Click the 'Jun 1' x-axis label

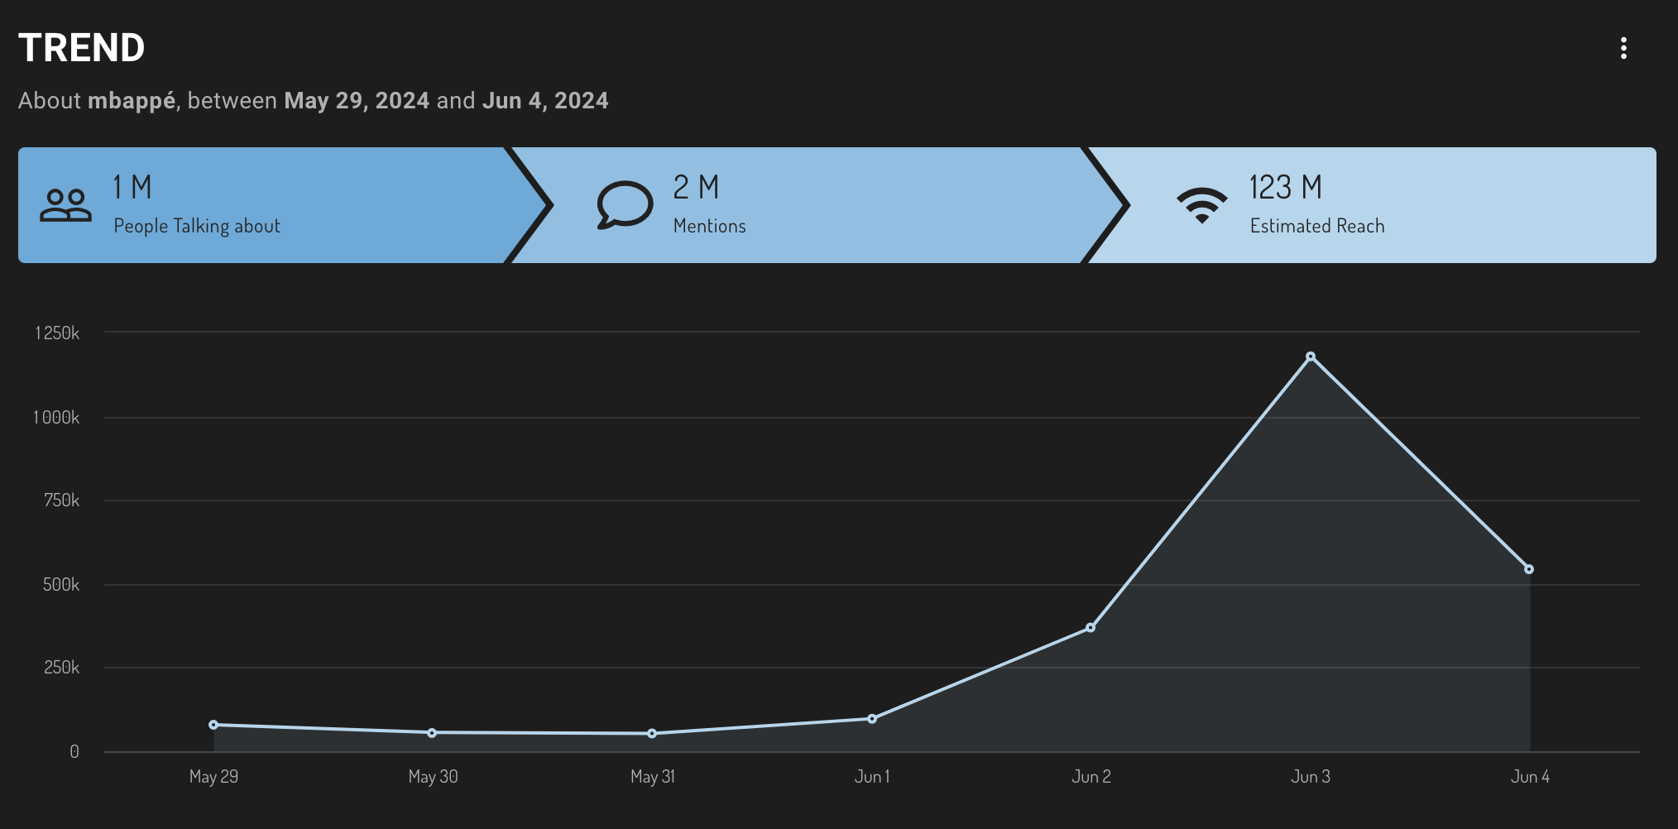(x=872, y=777)
